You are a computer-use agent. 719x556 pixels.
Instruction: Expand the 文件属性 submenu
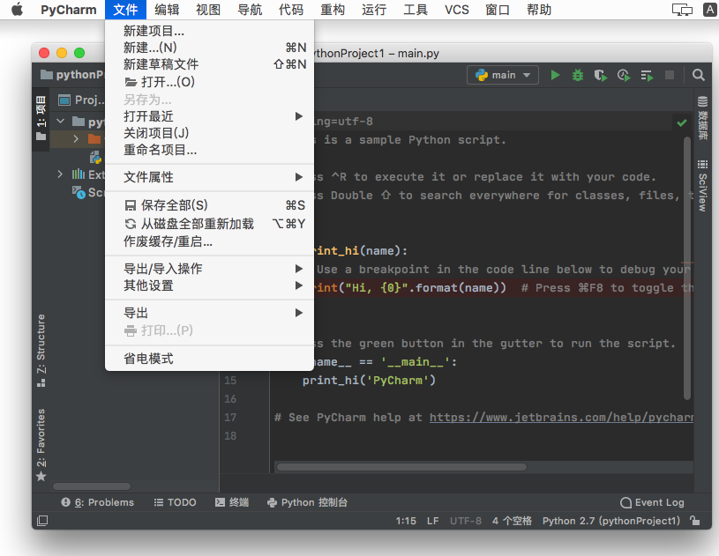210,177
